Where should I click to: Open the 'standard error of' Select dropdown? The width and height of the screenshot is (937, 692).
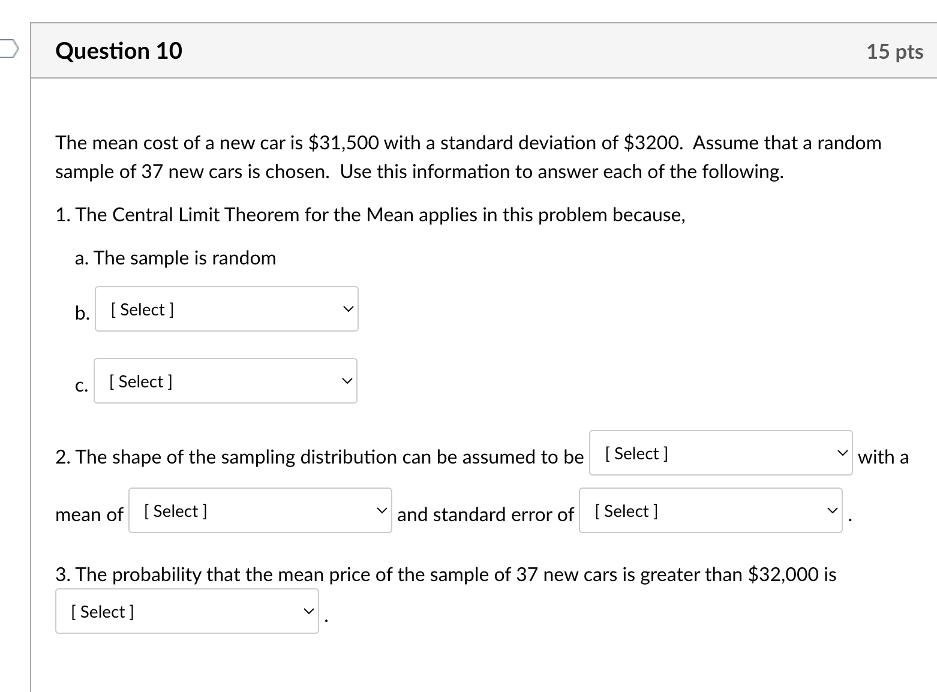point(710,510)
